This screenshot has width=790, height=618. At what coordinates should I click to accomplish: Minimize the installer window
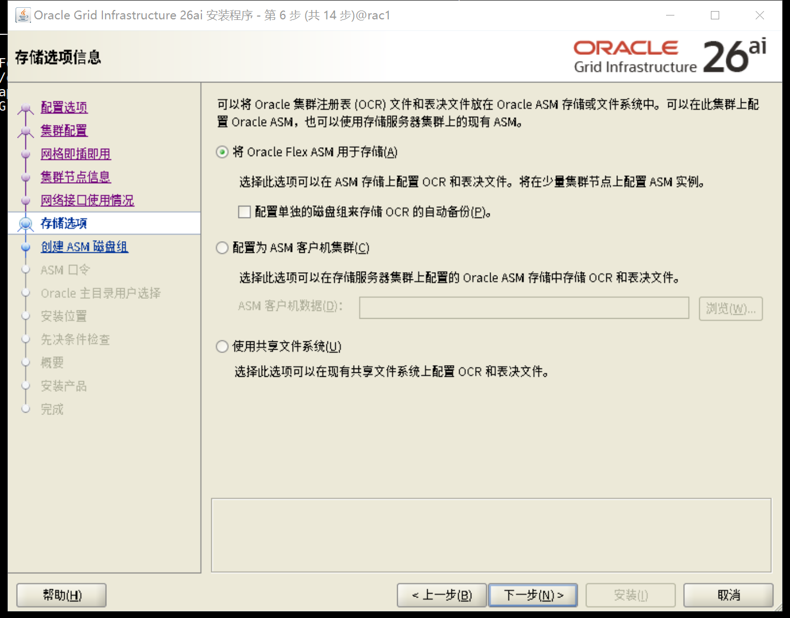pyautogui.click(x=671, y=15)
